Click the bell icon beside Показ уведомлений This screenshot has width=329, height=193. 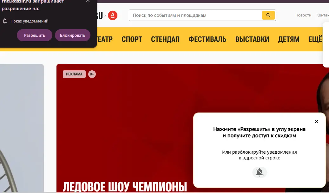click(x=5, y=21)
